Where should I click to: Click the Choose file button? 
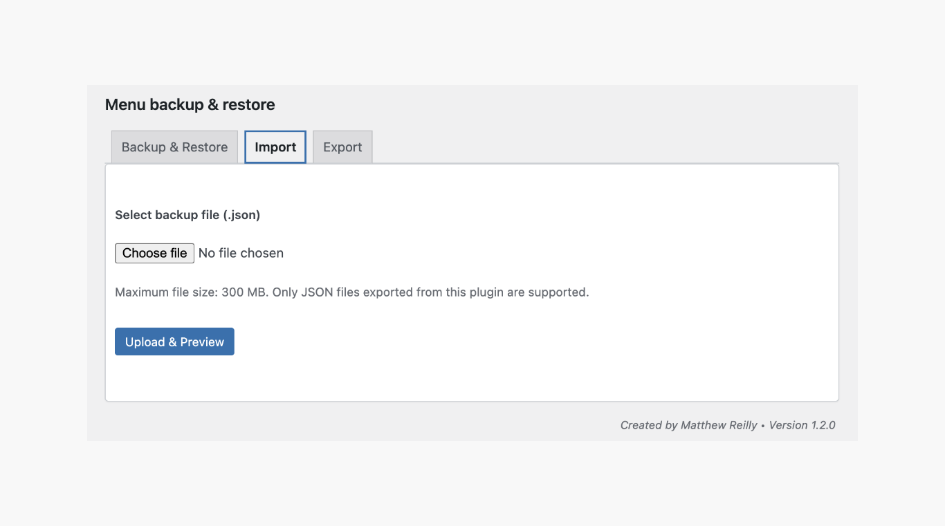coord(154,253)
